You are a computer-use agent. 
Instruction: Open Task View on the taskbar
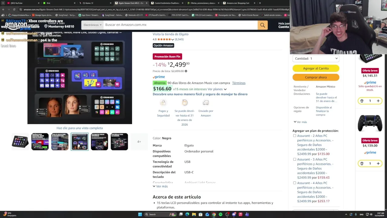180,214
